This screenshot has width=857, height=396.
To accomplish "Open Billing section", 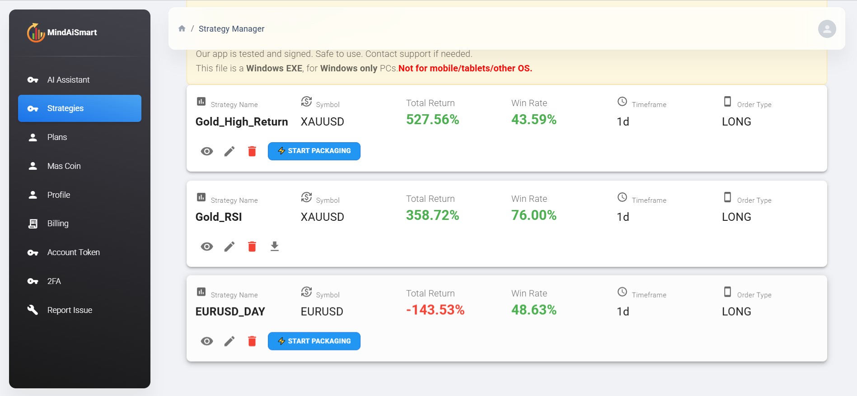I will pos(80,224).
